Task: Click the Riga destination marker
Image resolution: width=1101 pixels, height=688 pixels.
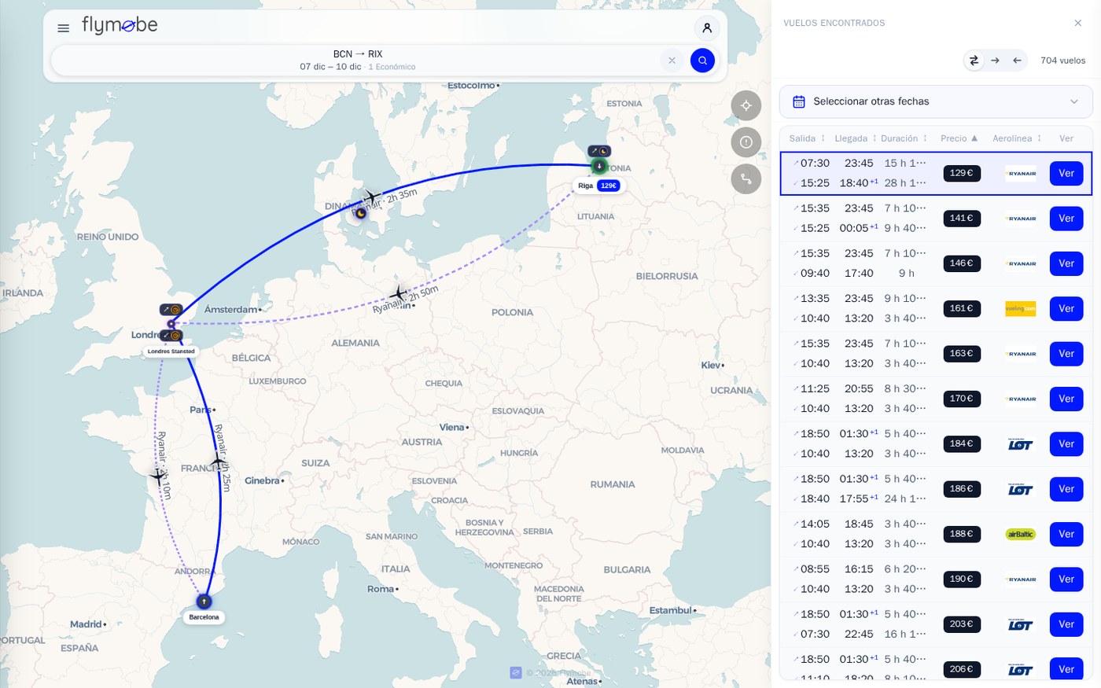Action: [599, 166]
